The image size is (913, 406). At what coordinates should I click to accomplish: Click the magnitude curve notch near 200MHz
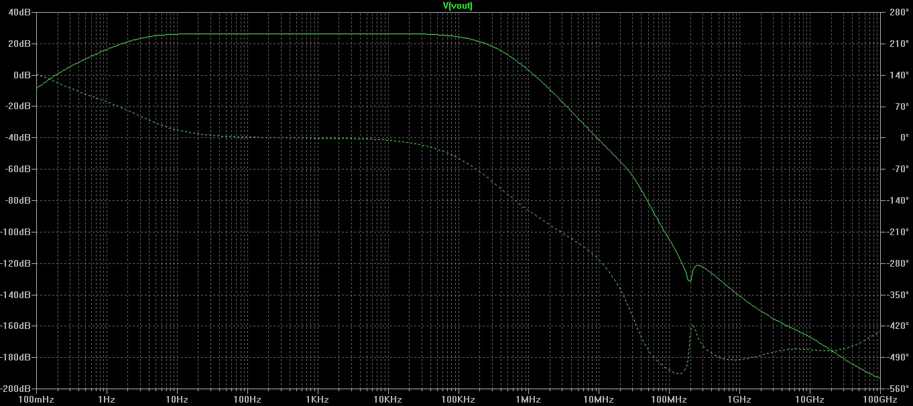pyautogui.click(x=689, y=280)
